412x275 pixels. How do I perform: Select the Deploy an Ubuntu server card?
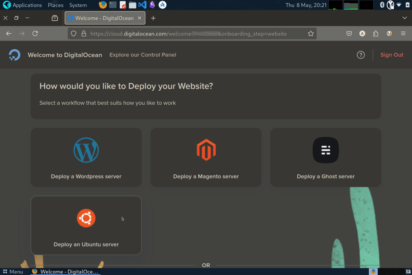86,225
